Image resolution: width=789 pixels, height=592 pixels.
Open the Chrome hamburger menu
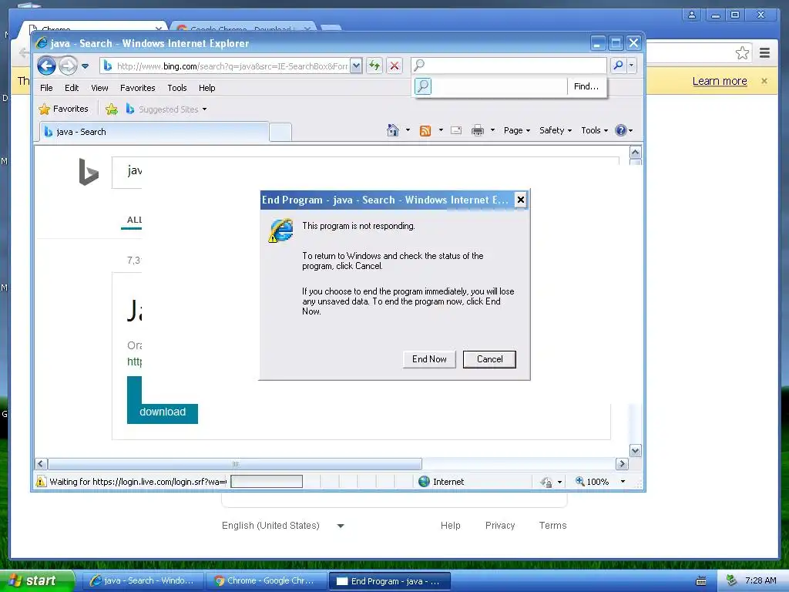pos(765,53)
